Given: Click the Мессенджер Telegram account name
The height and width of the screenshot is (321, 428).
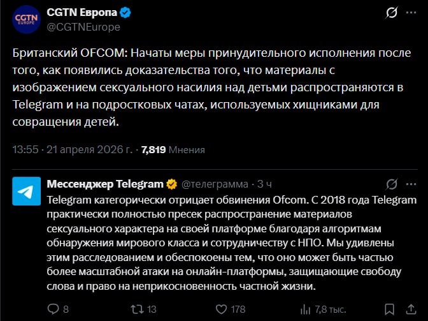Looking at the screenshot, I should [105, 184].
